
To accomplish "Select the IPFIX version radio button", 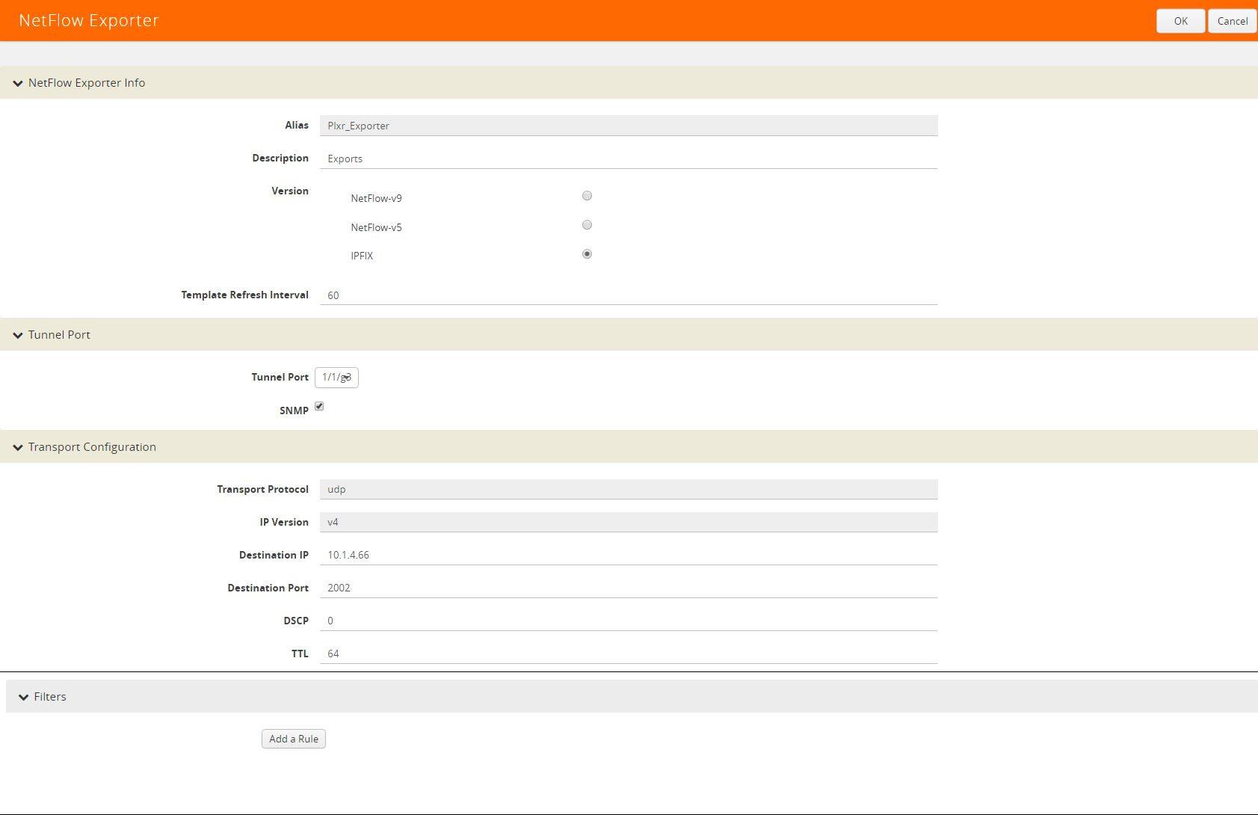I will pyautogui.click(x=587, y=254).
